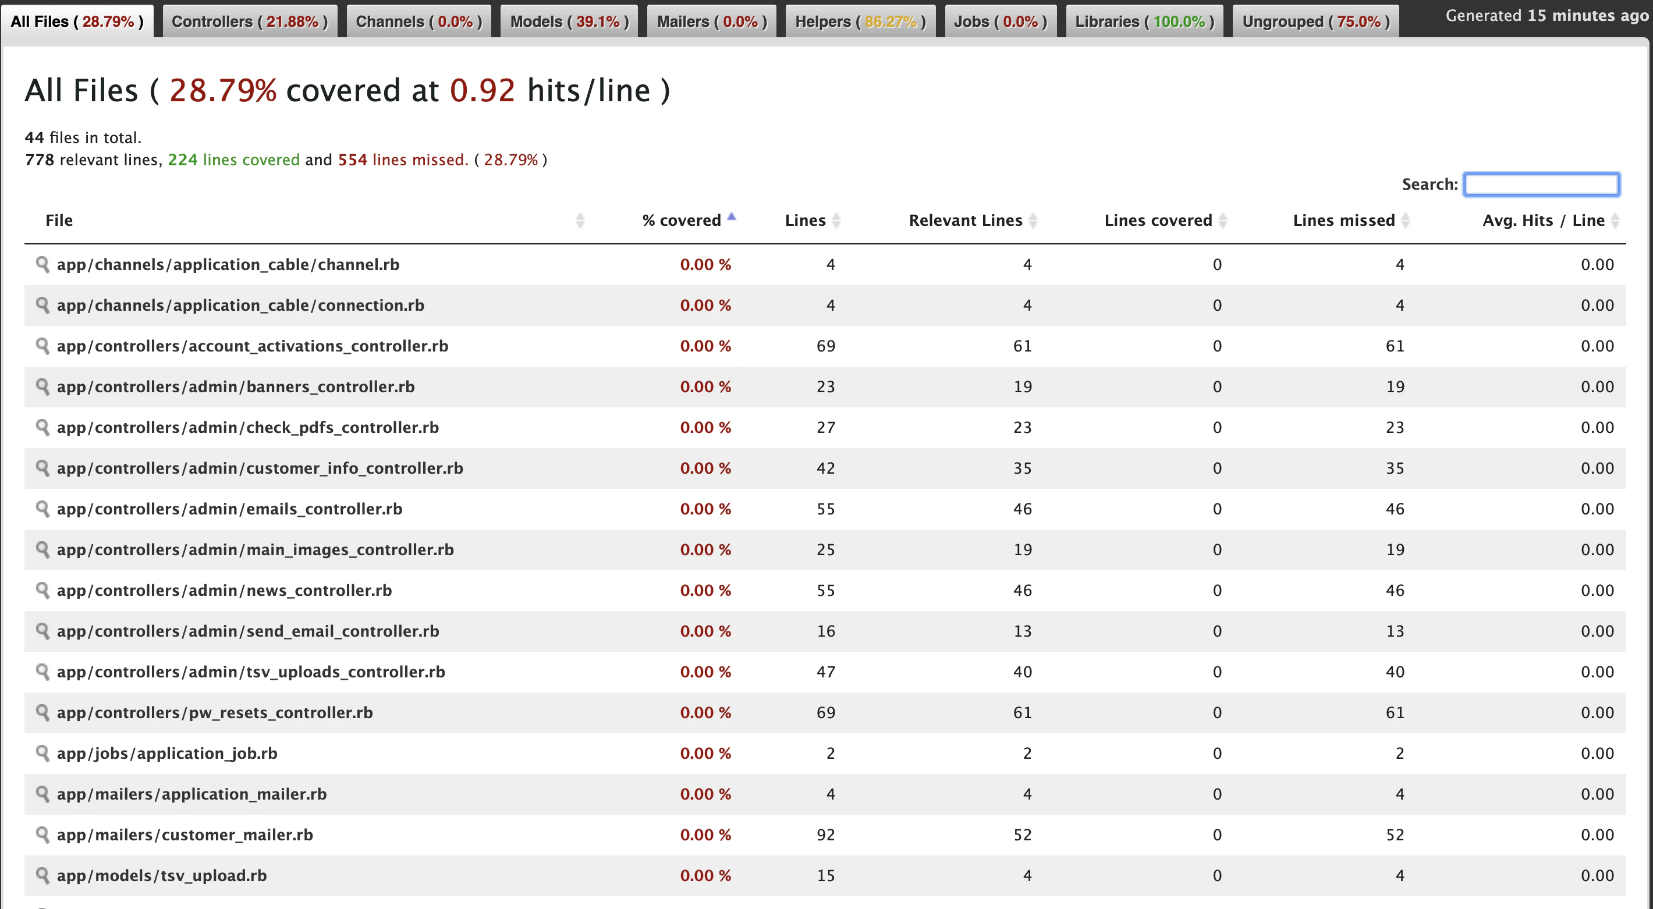Click magnifier icon beside customer_info_controller.rb
Image resolution: width=1653 pixels, height=909 pixels.
coord(42,468)
